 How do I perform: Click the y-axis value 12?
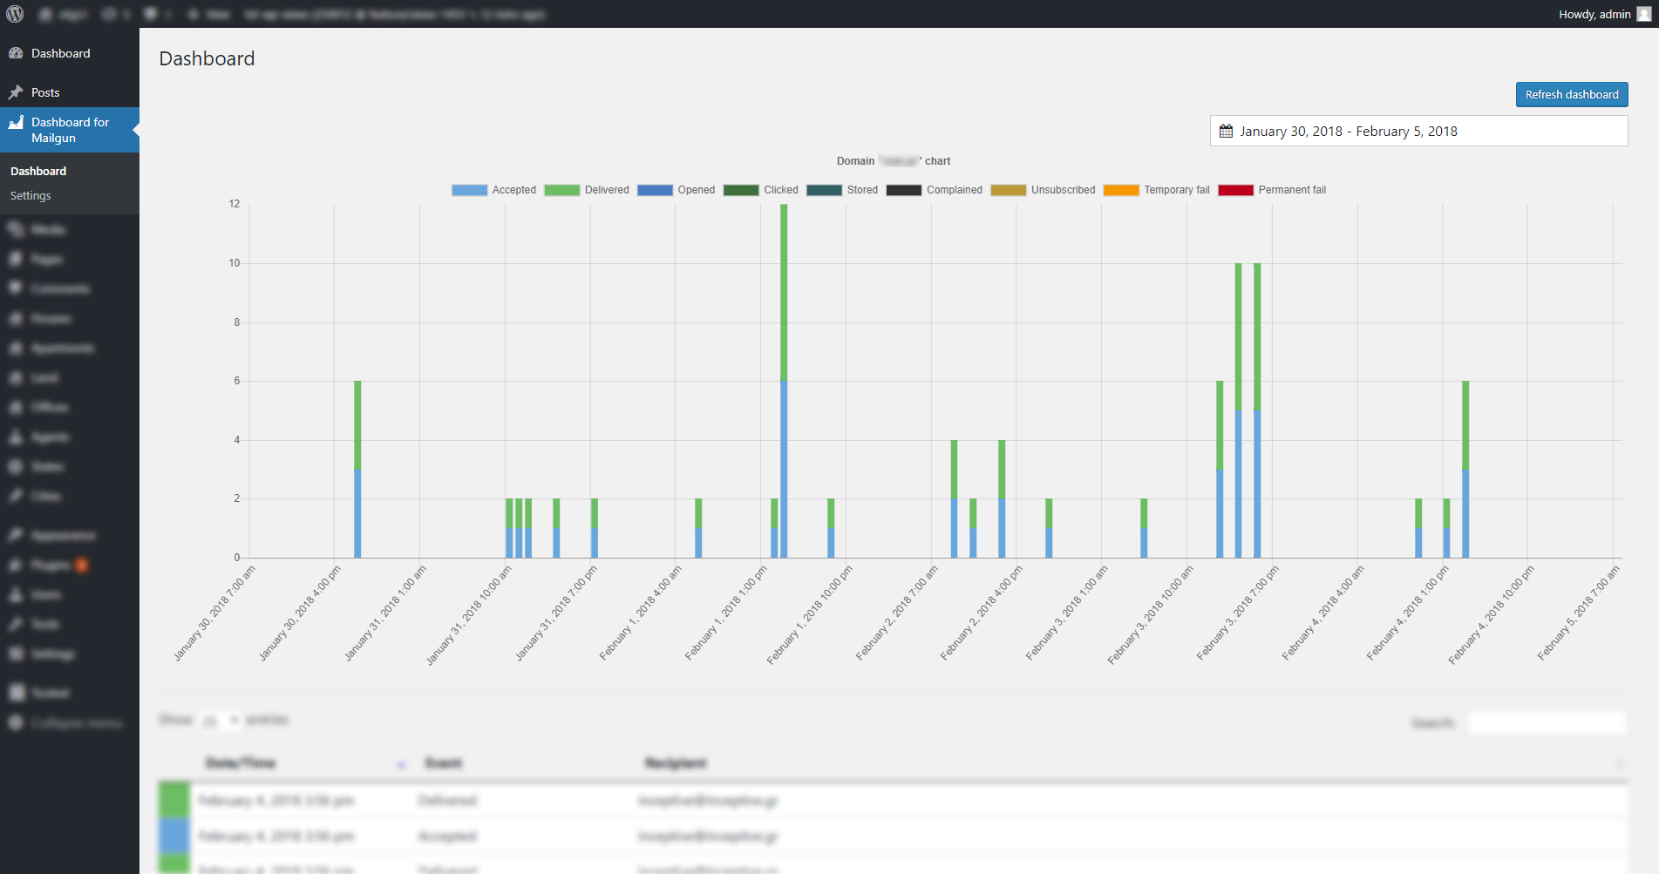[235, 204]
